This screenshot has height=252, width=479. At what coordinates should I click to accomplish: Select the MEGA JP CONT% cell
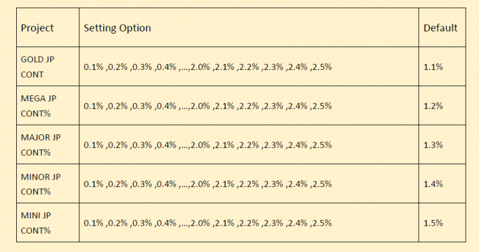[x=39, y=105]
